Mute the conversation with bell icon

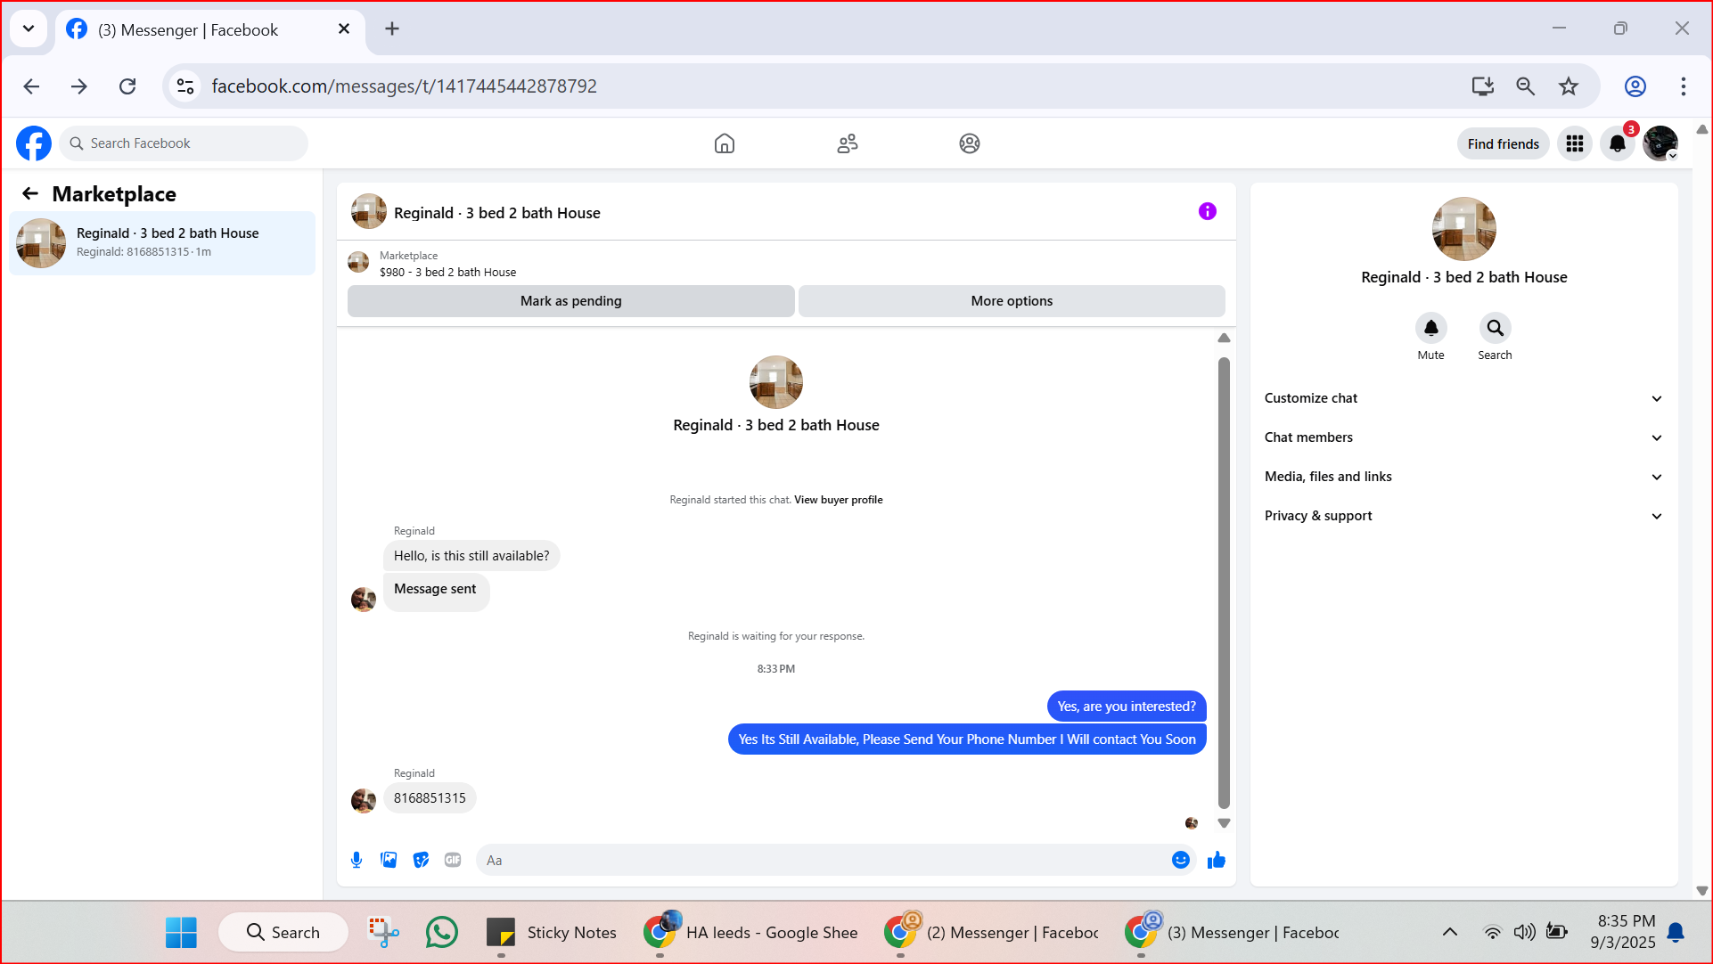[1431, 328]
